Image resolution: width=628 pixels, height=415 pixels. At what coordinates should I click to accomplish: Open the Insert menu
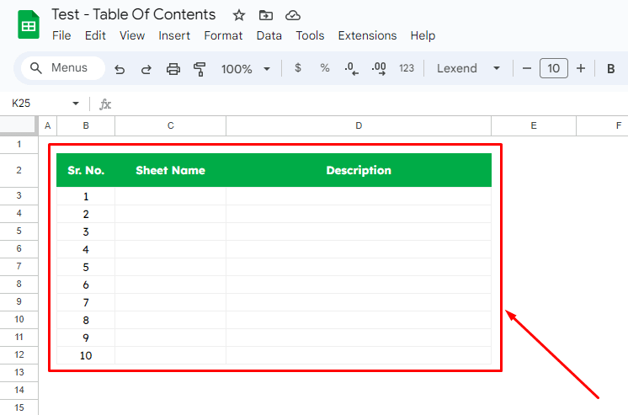[173, 35]
